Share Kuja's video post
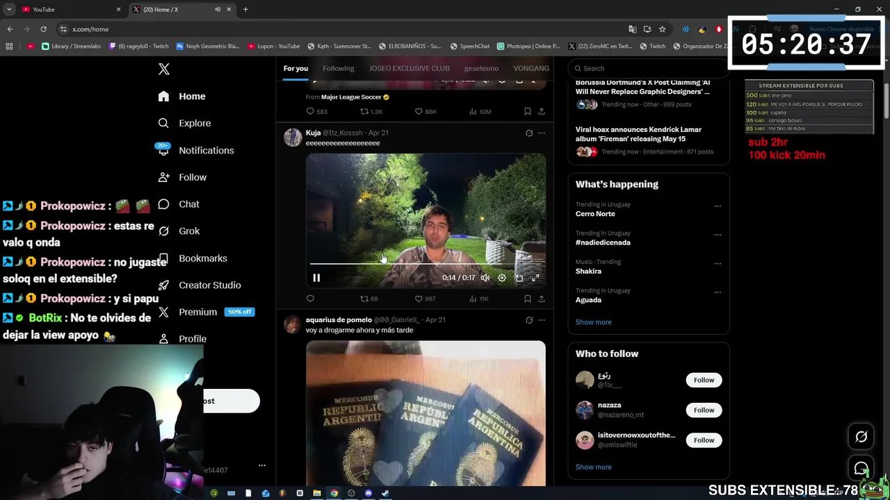Screen dimensions: 890x500 click(x=541, y=299)
